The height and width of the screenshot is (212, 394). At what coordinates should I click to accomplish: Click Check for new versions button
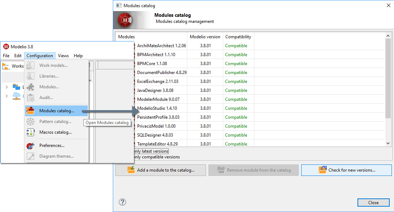coord(346,170)
